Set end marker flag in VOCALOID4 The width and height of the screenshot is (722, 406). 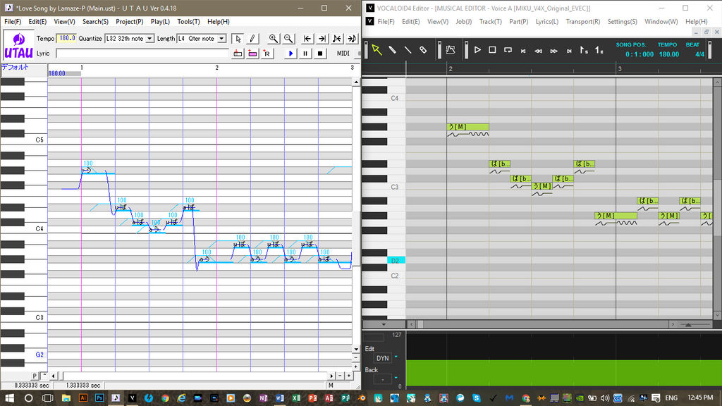(x=599, y=50)
